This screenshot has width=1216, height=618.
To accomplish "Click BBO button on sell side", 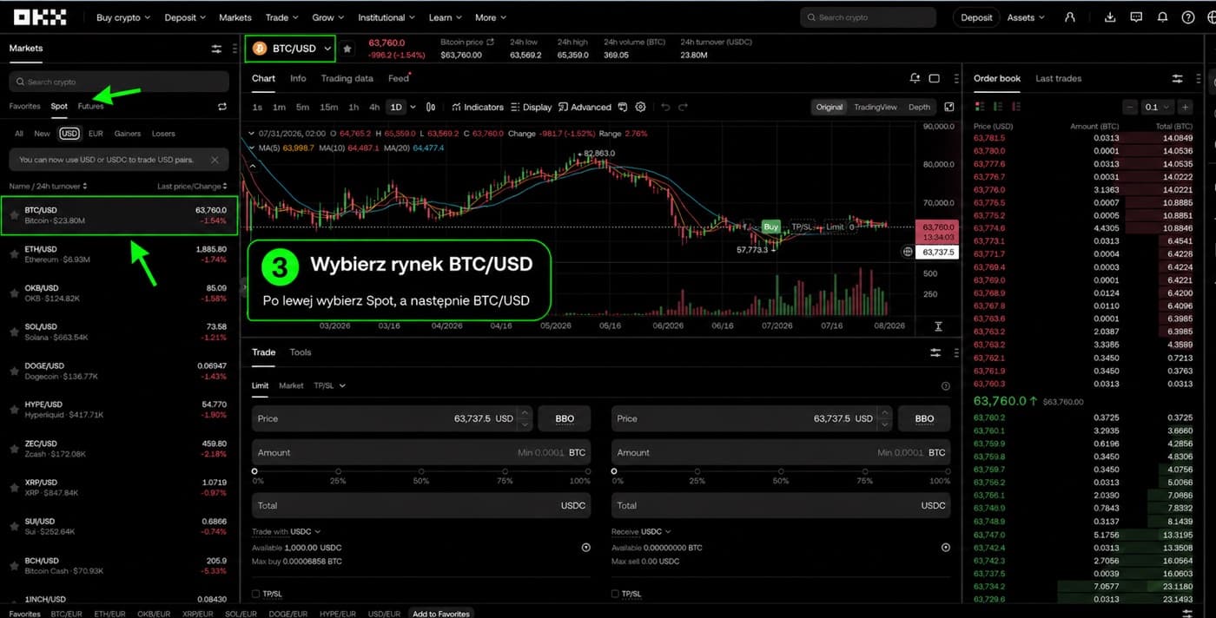I will [x=924, y=418].
